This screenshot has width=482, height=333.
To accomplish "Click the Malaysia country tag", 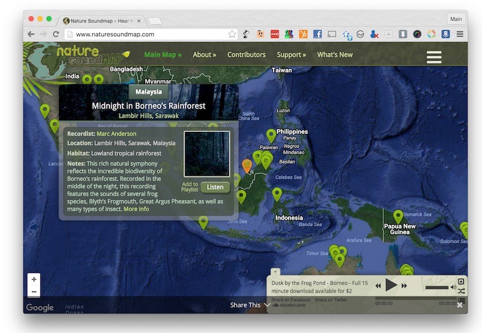I will pyautogui.click(x=148, y=92).
